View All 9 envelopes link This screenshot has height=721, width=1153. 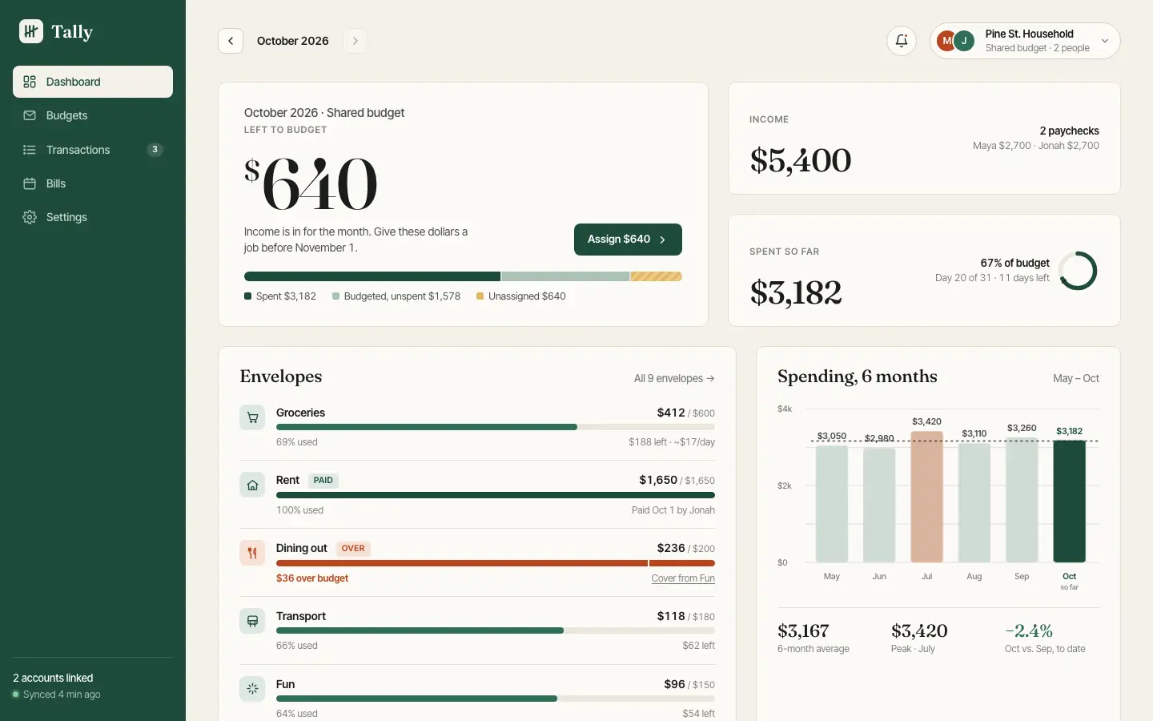coord(674,378)
